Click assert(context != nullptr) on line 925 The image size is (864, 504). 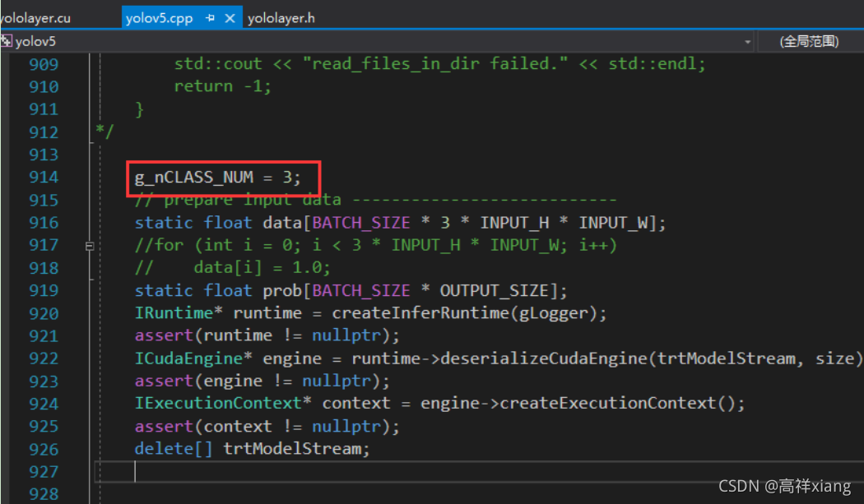pyautogui.click(x=267, y=427)
